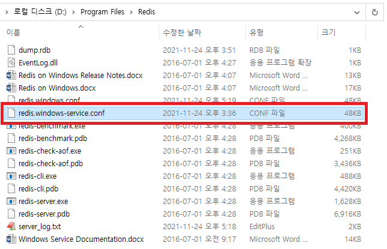Viewport: 387px width, 249px height.
Task: Click Word icon of Redis on Windows Release Notes.docx
Action: 11,75
